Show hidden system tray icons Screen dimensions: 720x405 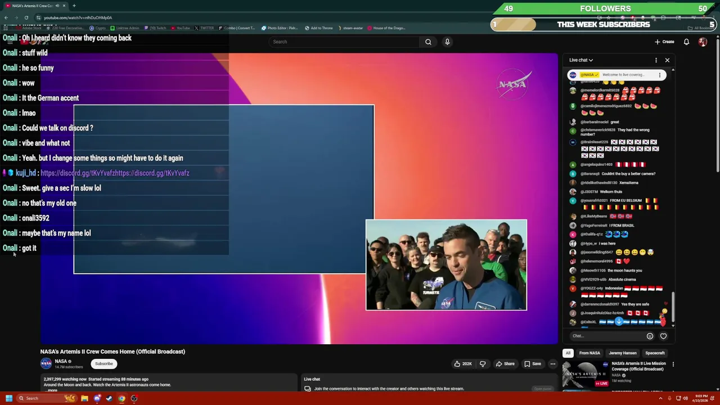(x=660, y=398)
